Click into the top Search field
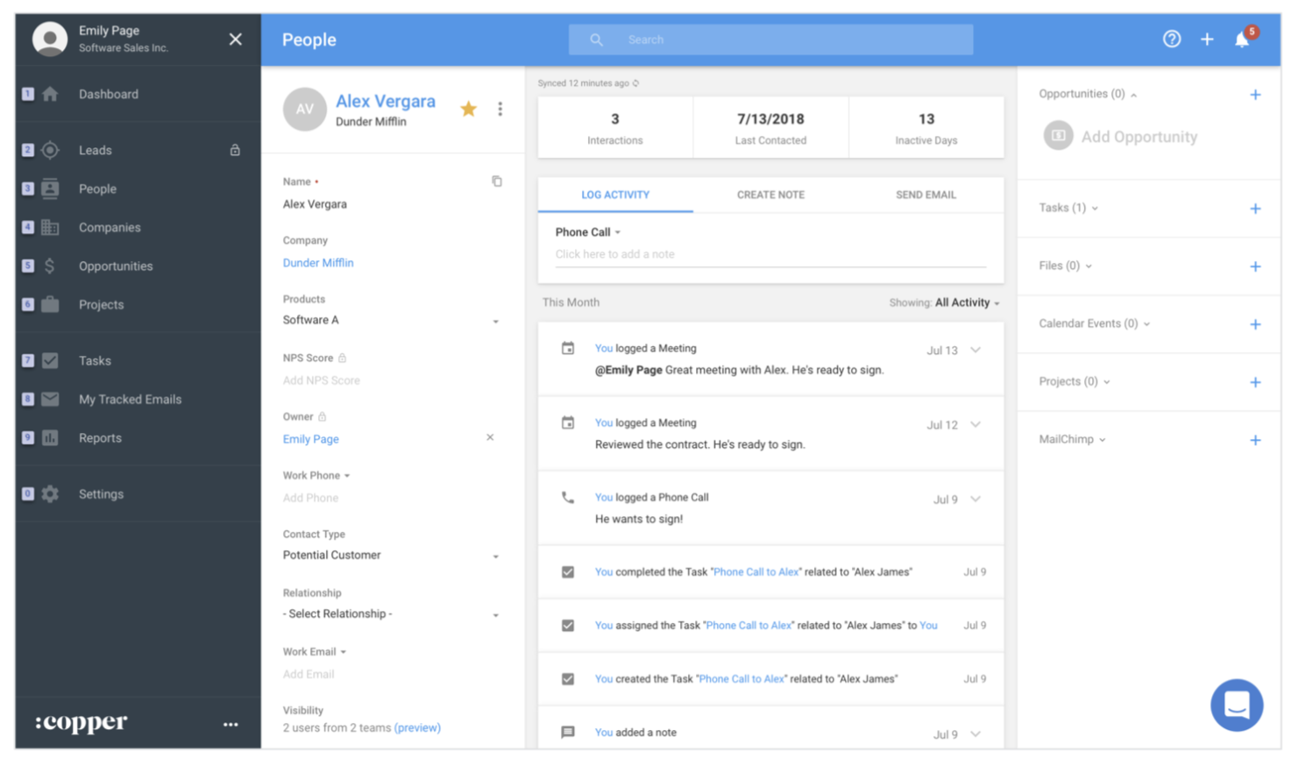The height and width of the screenshot is (772, 1305). point(770,39)
